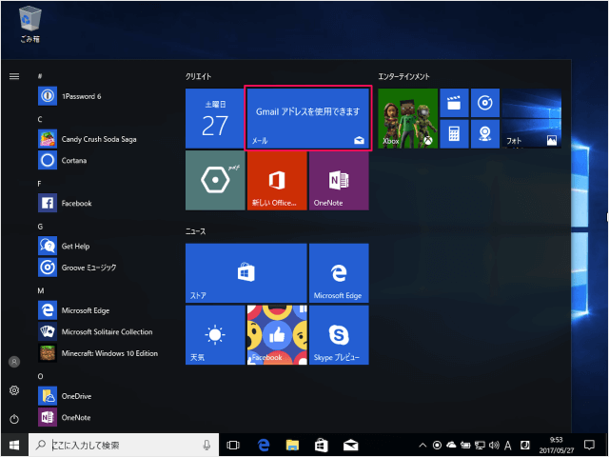This screenshot has height=457, width=609.
Task: Click the ここに入力して検索 search box
Action: [124, 445]
